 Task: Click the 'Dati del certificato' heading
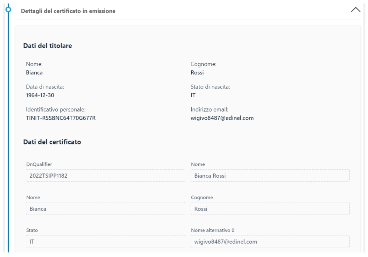52,142
